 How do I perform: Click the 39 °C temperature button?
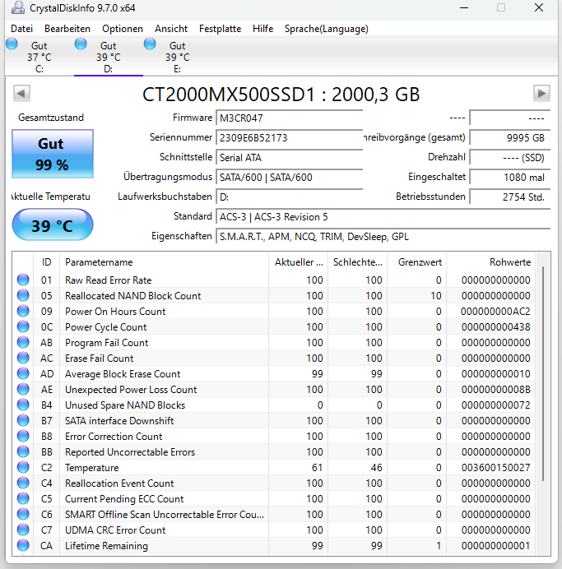click(x=53, y=225)
